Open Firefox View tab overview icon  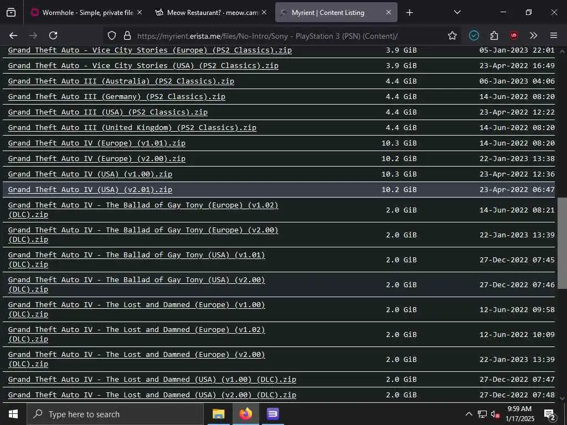pos(11,13)
